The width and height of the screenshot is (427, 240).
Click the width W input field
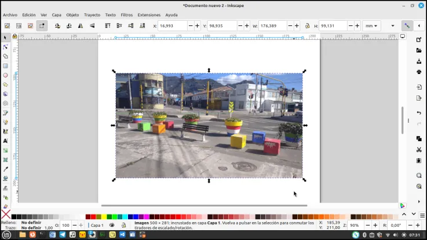click(x=272, y=26)
